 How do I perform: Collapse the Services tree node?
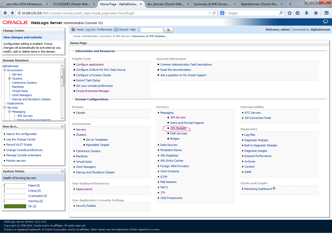coord(4,108)
